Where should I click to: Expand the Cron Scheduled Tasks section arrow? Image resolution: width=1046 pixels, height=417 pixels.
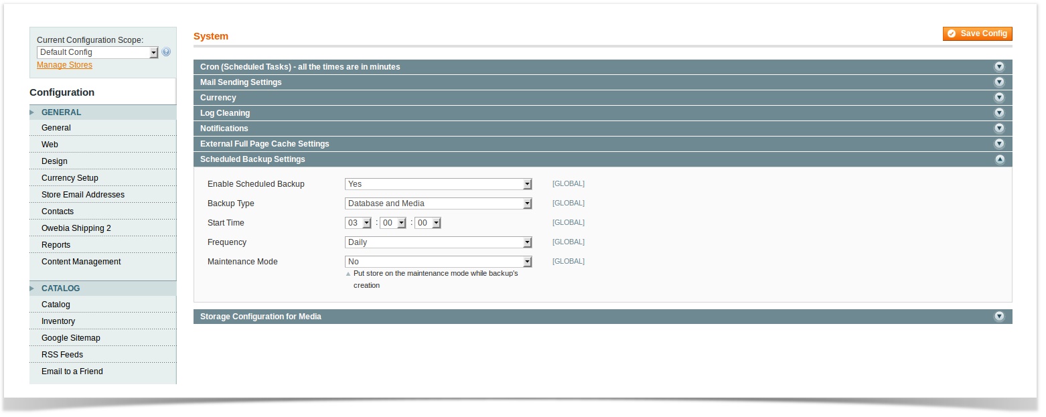(x=999, y=67)
